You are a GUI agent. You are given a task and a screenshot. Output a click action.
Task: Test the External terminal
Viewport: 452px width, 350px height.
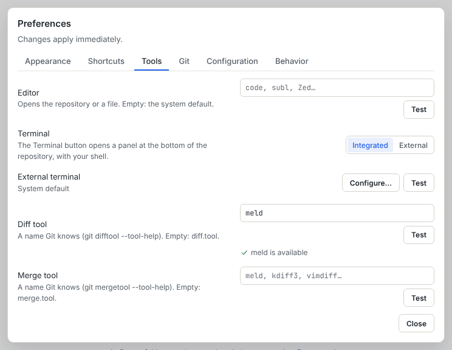(419, 183)
